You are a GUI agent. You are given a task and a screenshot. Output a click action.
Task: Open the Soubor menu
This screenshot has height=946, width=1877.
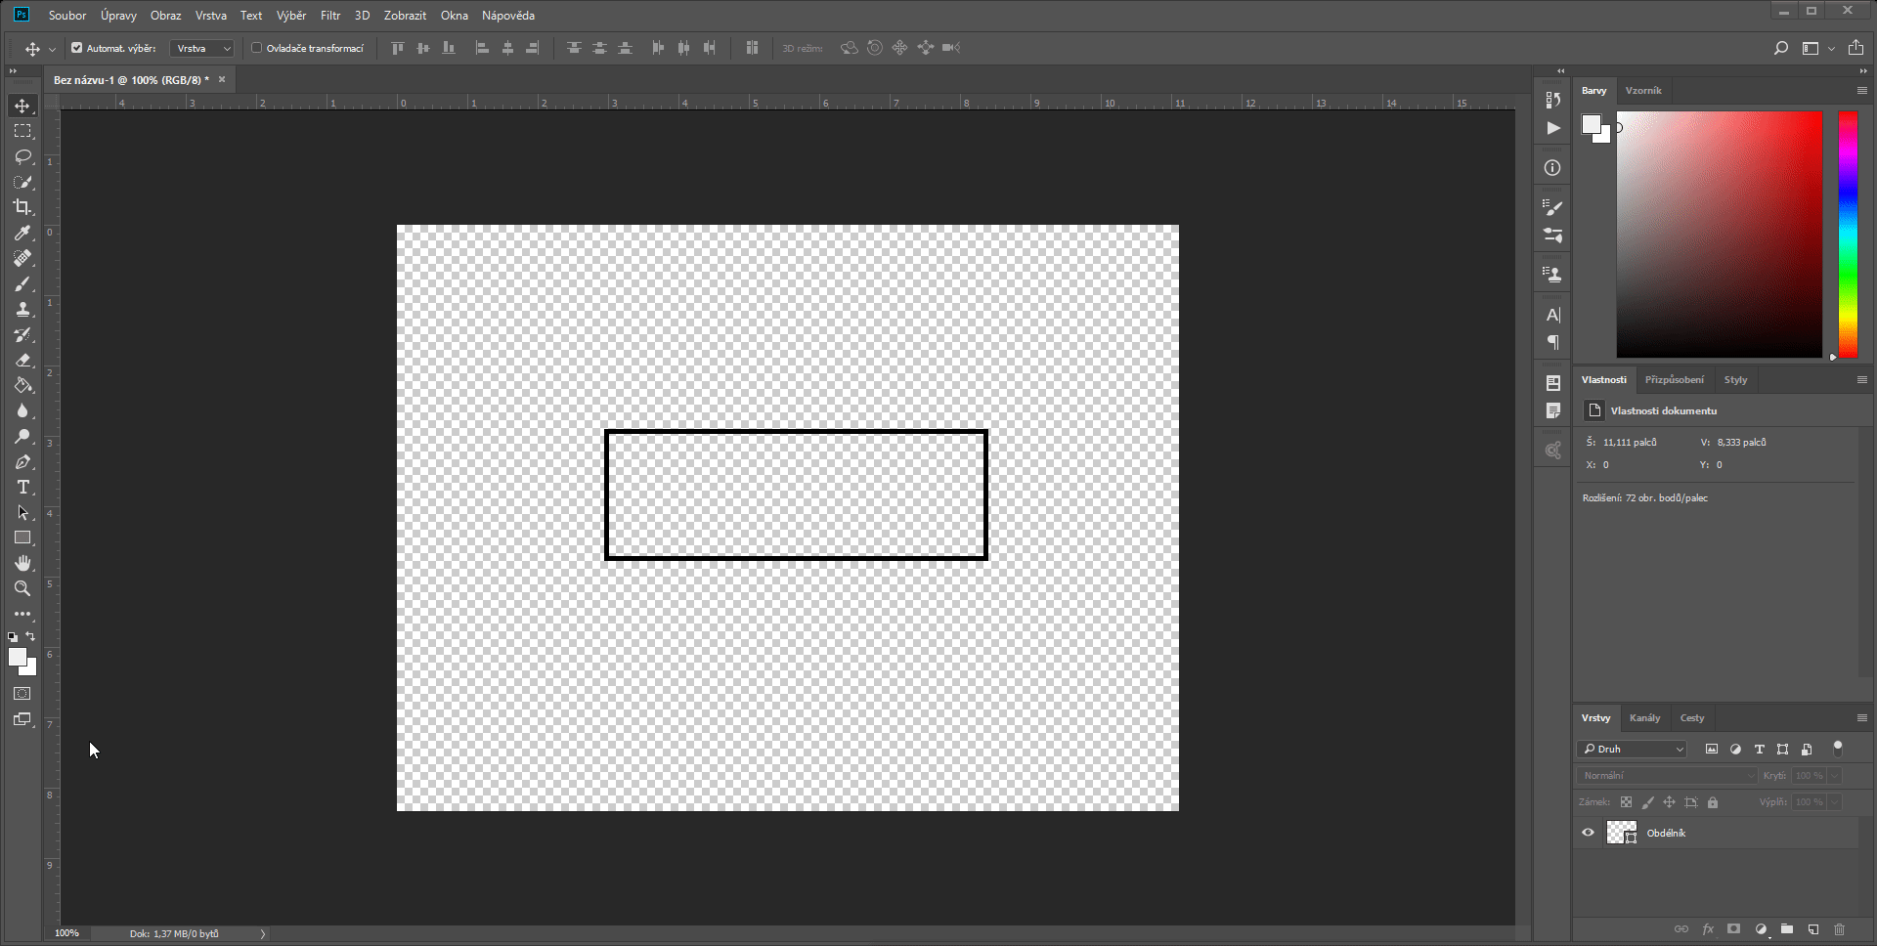(x=67, y=16)
